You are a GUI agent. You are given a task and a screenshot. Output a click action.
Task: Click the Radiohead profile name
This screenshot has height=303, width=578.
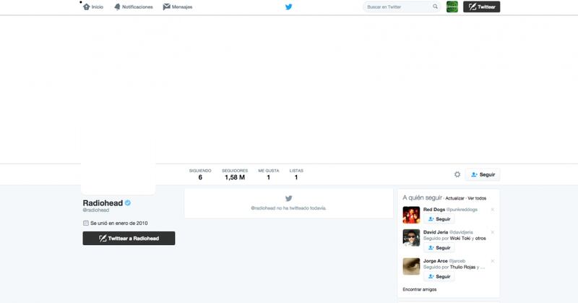click(x=103, y=203)
